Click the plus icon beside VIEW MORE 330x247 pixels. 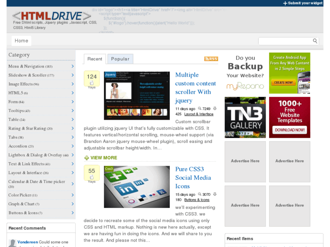(87, 158)
